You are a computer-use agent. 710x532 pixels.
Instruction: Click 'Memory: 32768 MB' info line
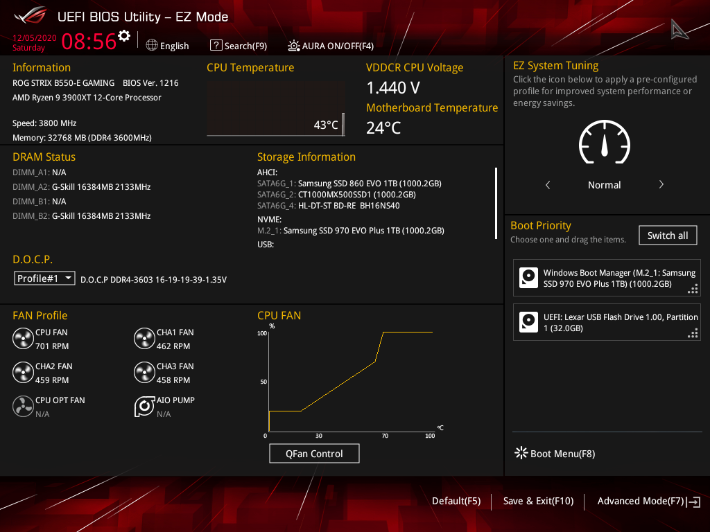(x=82, y=138)
